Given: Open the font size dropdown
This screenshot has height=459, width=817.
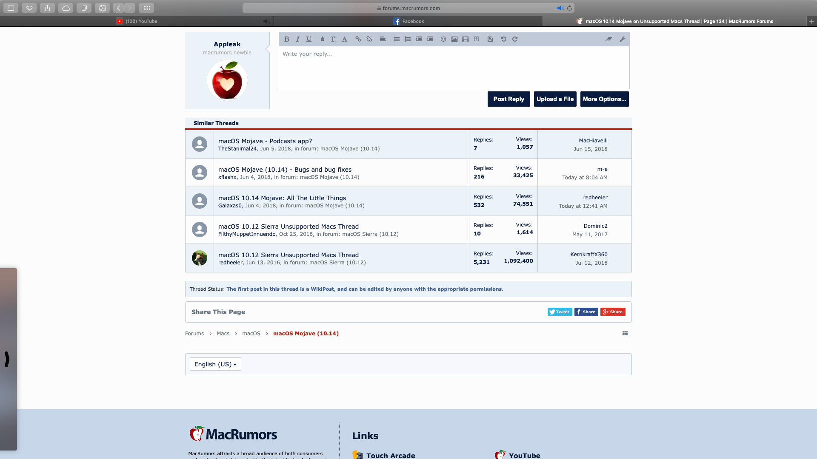Looking at the screenshot, I should point(334,39).
